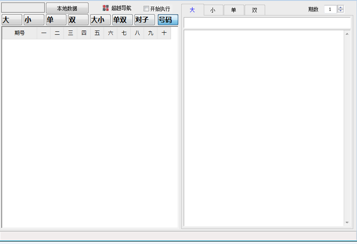Click the 对子 button
The image size is (357, 244).
pos(144,20)
